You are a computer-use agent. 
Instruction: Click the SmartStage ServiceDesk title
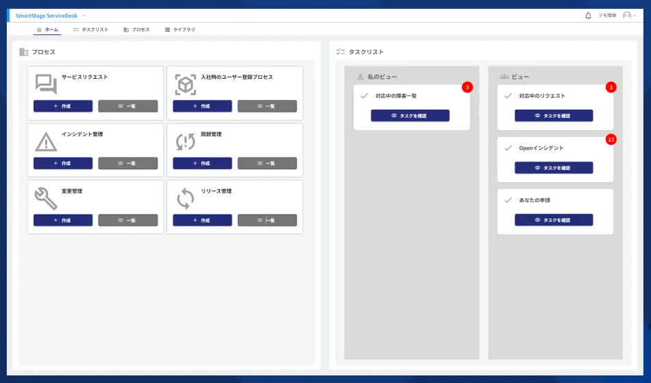tap(47, 16)
